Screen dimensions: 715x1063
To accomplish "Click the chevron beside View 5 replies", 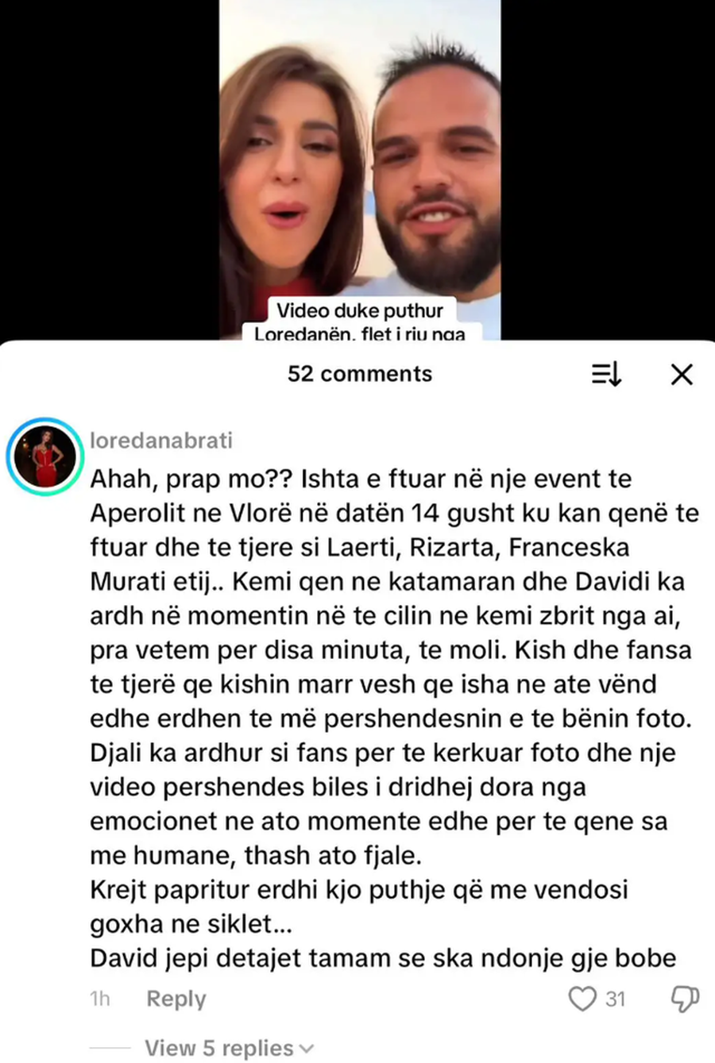I will [x=306, y=1049].
